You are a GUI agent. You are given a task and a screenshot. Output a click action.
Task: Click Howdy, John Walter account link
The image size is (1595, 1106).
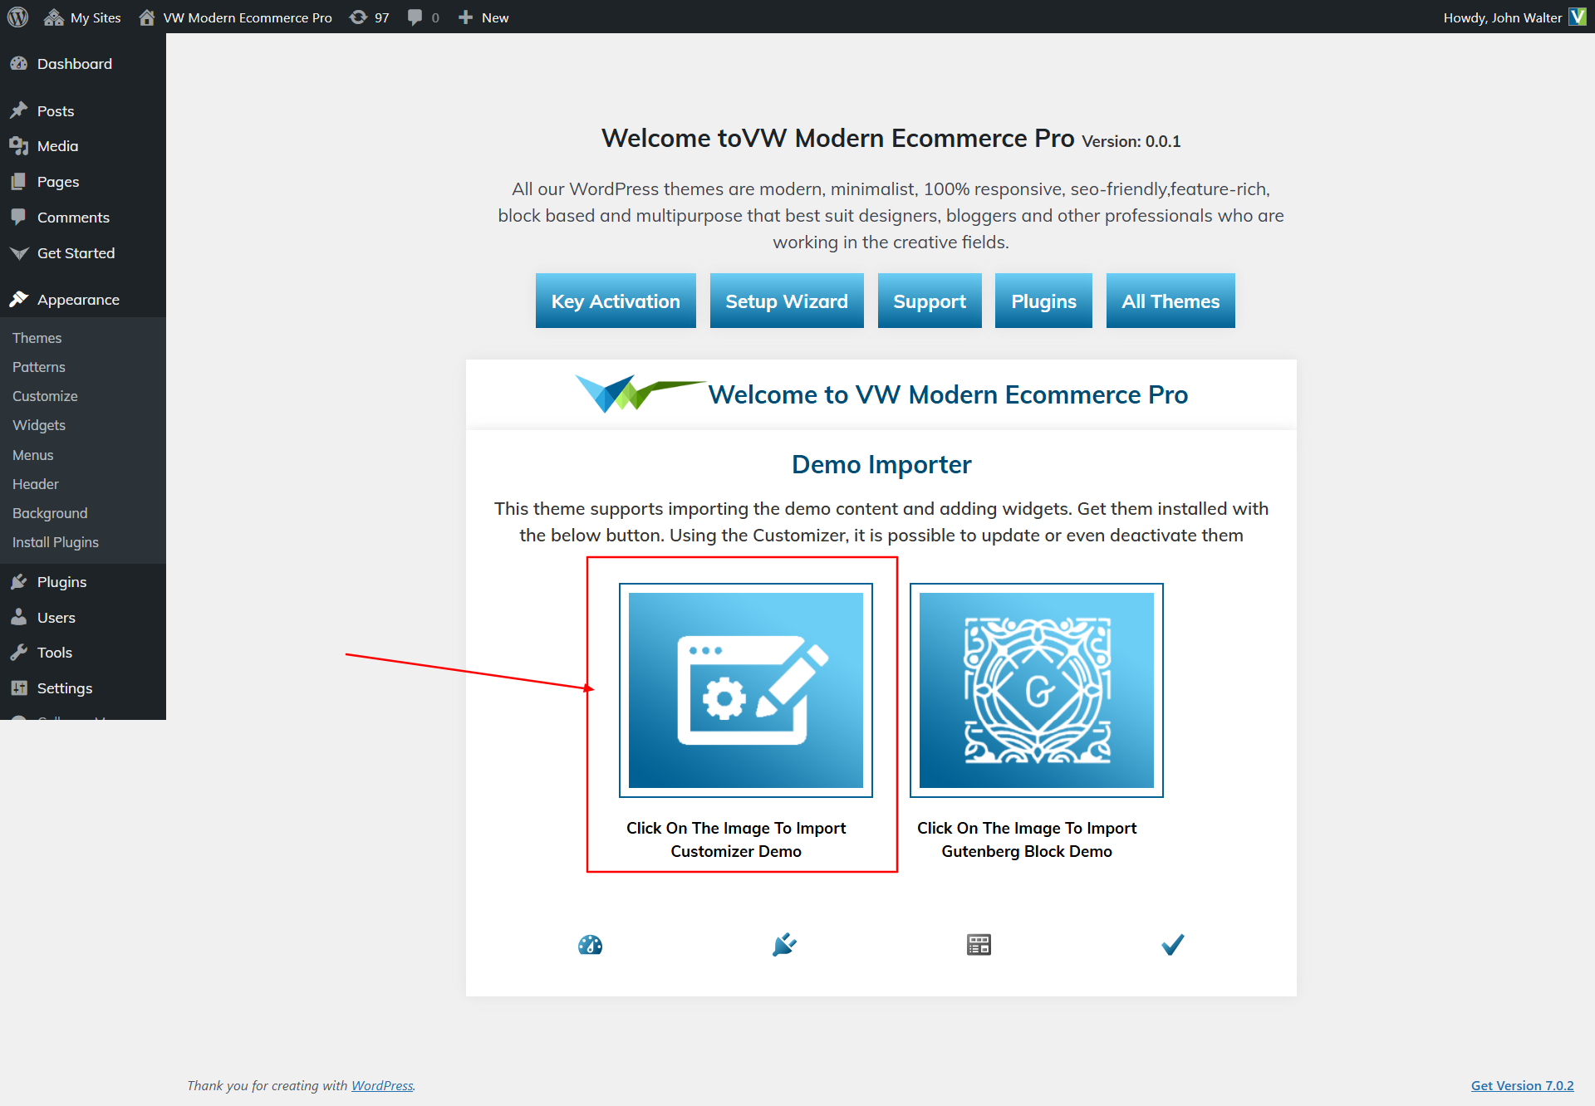[1503, 17]
